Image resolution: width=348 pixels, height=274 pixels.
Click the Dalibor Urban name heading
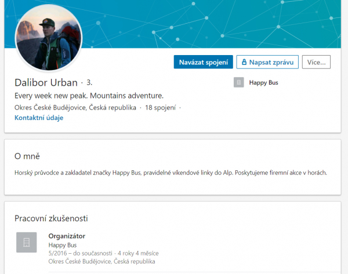[x=46, y=83]
